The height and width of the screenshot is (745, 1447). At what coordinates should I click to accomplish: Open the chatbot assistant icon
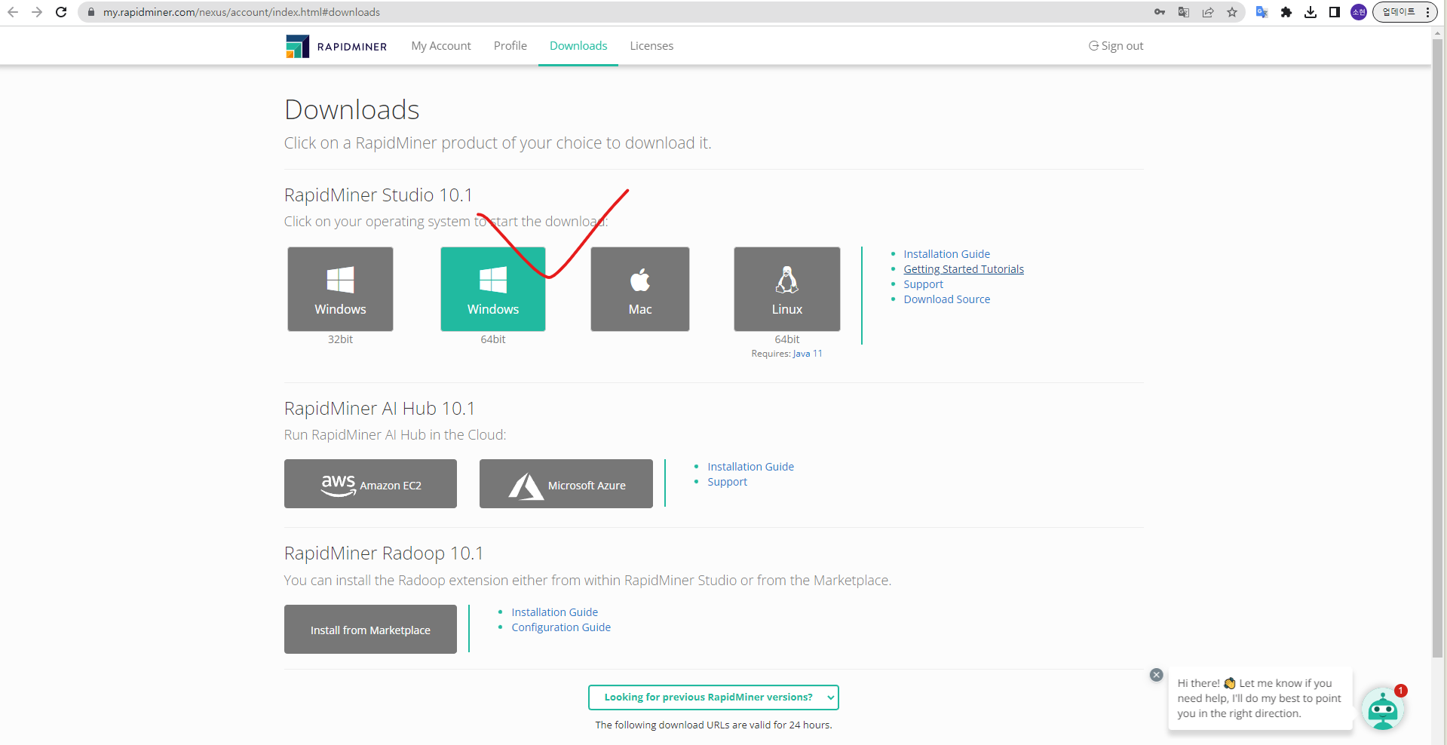[1383, 709]
